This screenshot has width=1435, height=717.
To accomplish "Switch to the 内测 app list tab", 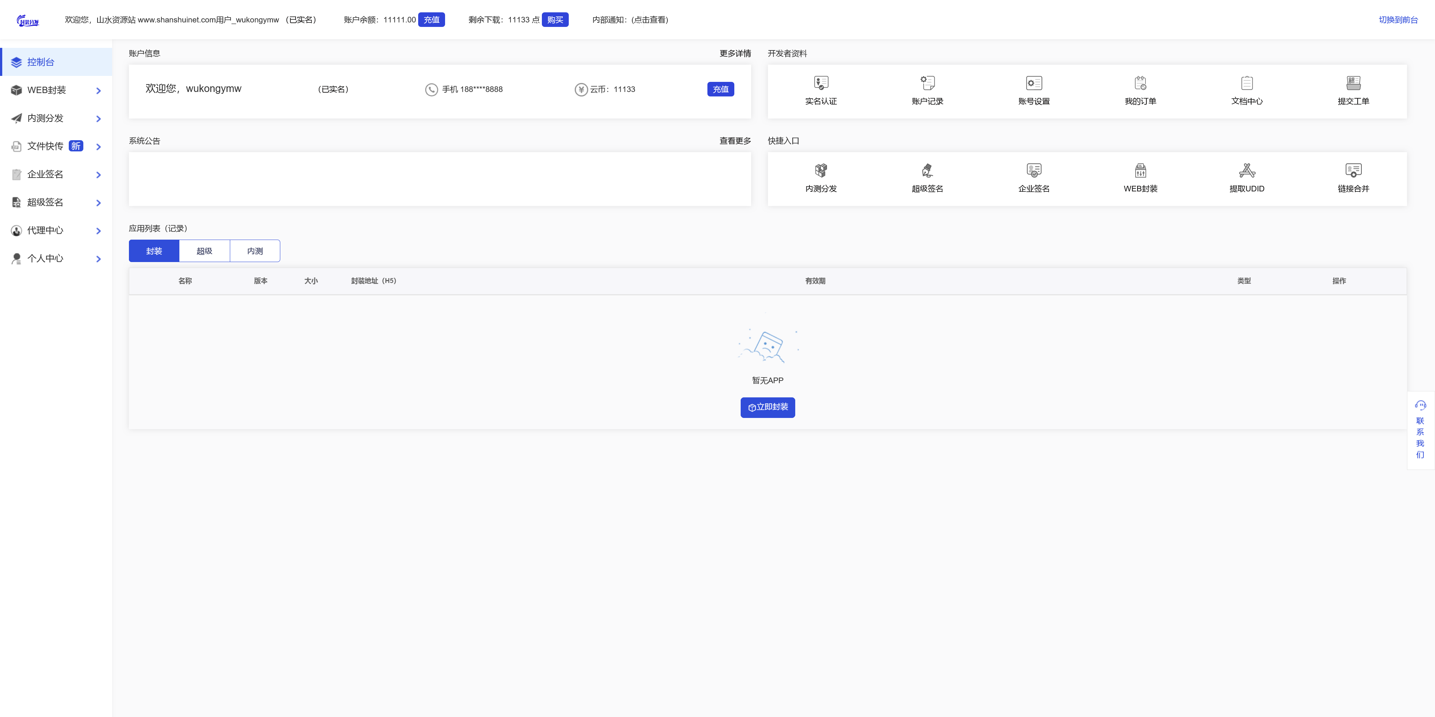I will 254,251.
